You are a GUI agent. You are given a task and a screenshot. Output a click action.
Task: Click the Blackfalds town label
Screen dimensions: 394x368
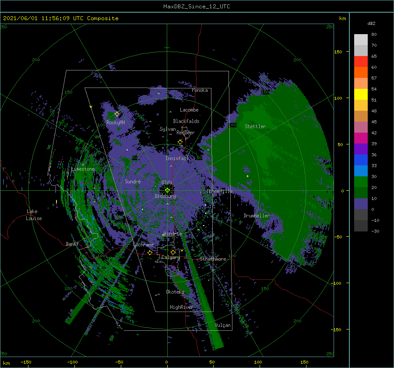(186, 121)
